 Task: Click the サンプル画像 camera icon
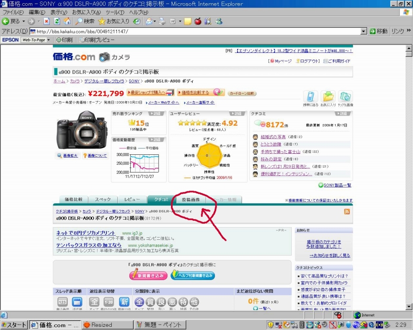point(345,96)
